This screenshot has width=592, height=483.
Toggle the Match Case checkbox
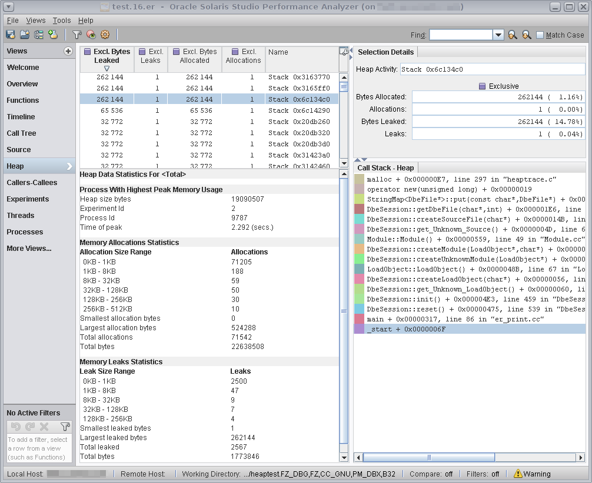pyautogui.click(x=540, y=35)
